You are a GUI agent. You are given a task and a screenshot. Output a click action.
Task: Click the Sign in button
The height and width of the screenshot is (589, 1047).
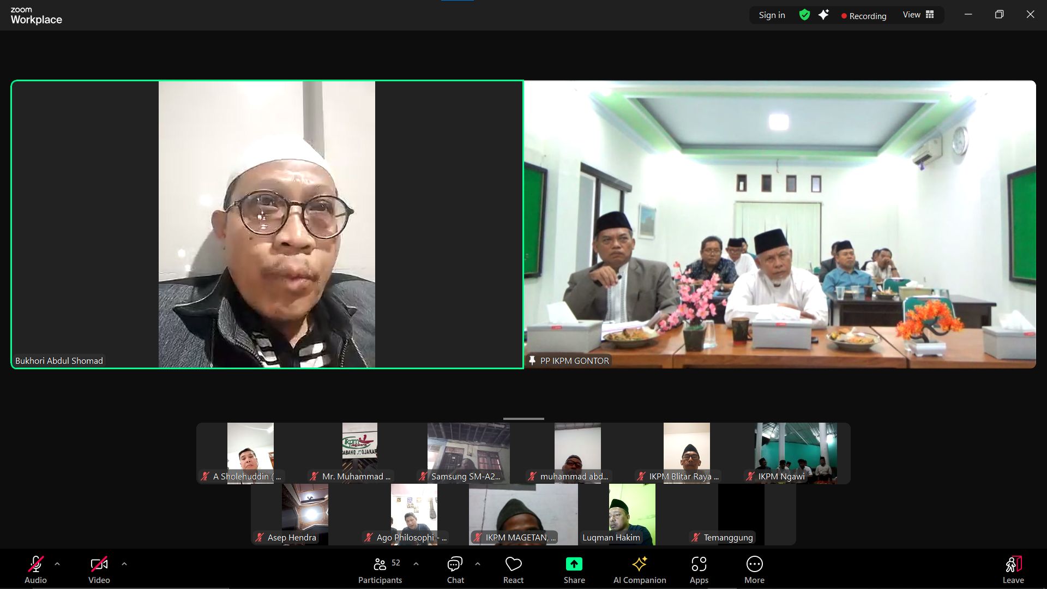[x=771, y=15]
